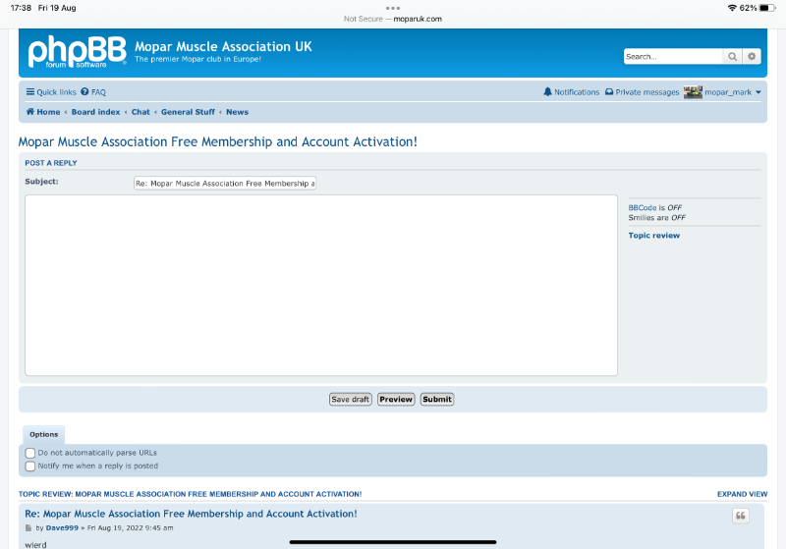Click Save draft button

click(x=350, y=400)
